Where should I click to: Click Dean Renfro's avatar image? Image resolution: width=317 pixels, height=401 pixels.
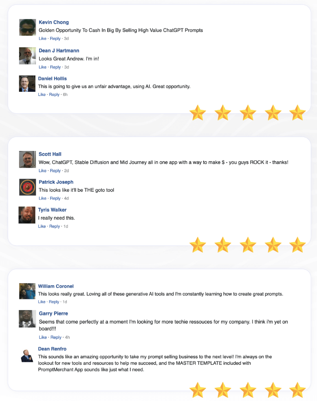point(27,355)
